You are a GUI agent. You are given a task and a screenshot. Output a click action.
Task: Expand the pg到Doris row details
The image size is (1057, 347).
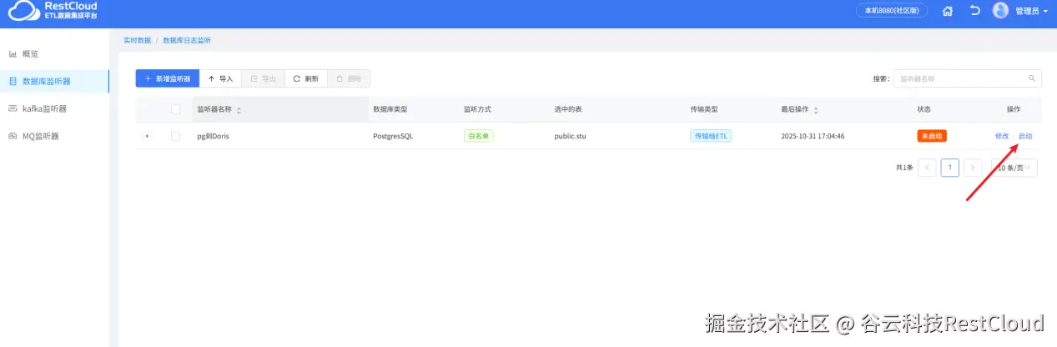[x=147, y=136]
